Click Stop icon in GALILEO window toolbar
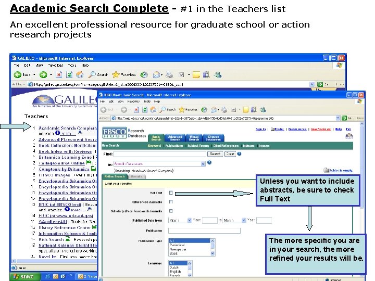The image size is (375, 281). click(x=59, y=75)
